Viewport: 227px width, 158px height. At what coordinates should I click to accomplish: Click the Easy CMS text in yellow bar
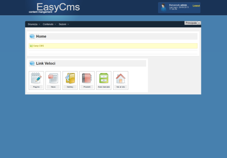pyautogui.click(x=39, y=46)
